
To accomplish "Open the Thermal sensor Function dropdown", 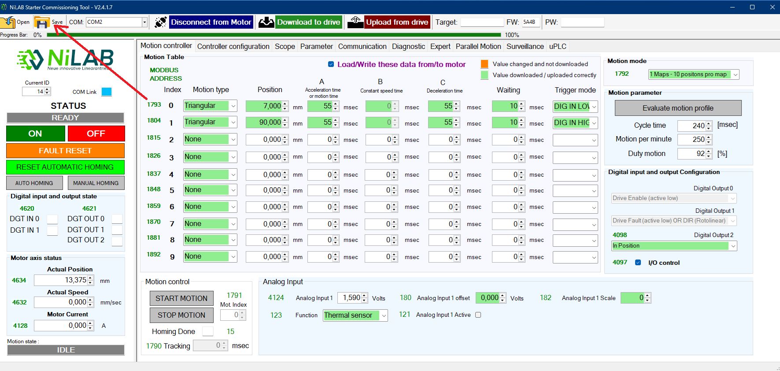I will [384, 315].
